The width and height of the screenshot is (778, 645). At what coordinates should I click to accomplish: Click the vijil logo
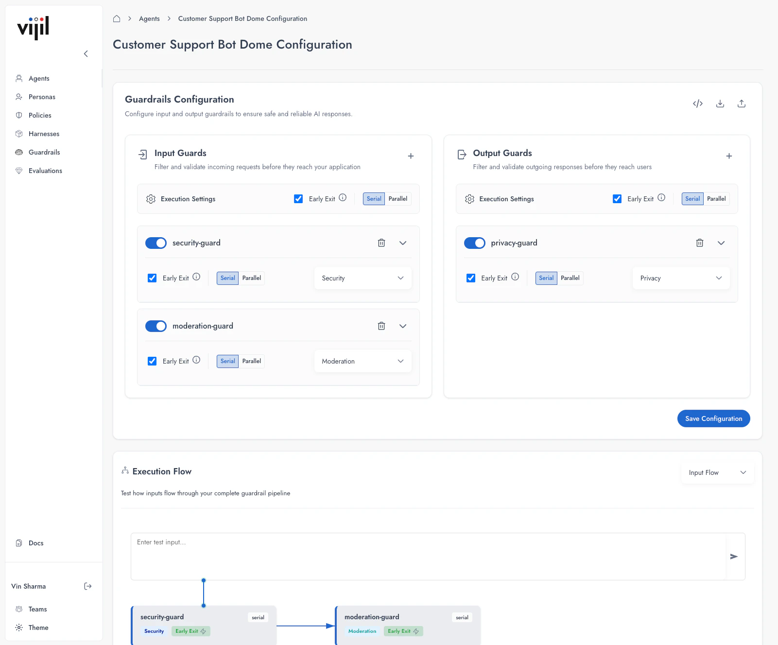(x=33, y=28)
